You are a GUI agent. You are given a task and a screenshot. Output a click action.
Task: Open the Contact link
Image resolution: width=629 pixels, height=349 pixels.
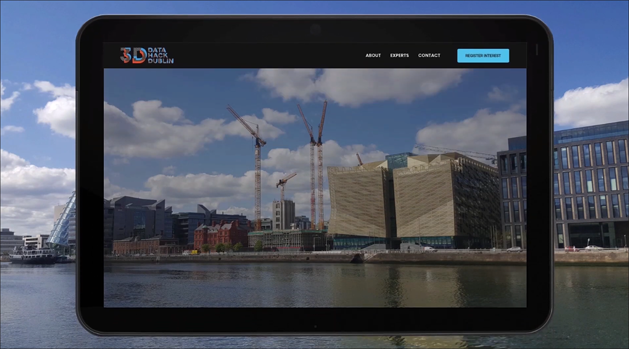coord(429,55)
